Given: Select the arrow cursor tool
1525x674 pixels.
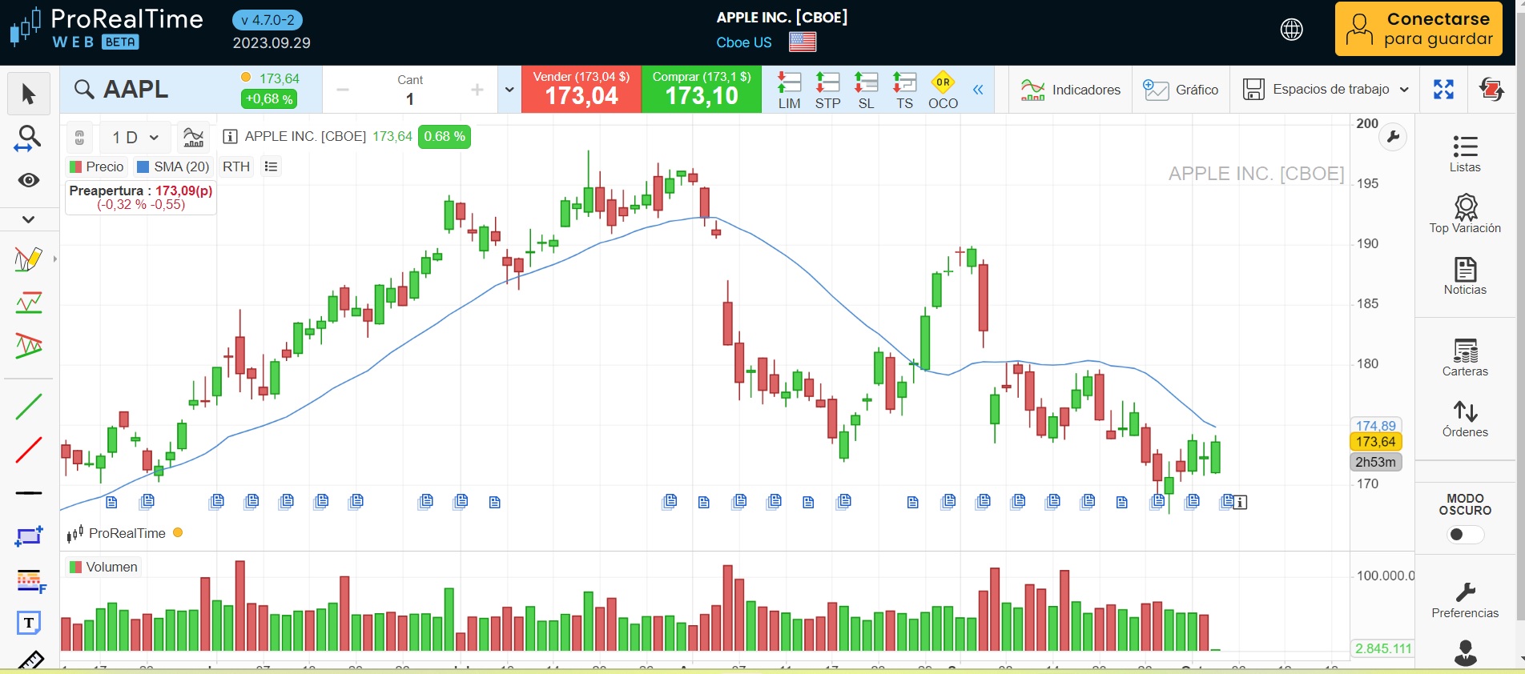Looking at the screenshot, I should [x=29, y=94].
